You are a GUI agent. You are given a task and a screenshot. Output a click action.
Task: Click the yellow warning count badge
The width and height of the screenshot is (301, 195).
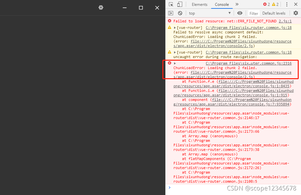coord(275,4)
